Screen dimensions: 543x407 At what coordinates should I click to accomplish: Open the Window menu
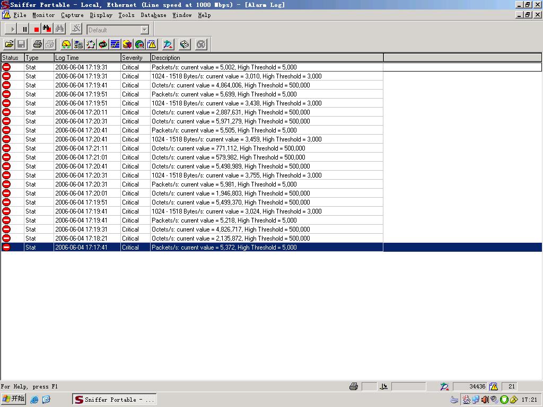[182, 15]
